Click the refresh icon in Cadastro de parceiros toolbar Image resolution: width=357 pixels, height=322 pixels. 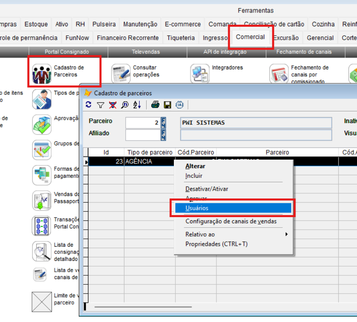[89, 105]
